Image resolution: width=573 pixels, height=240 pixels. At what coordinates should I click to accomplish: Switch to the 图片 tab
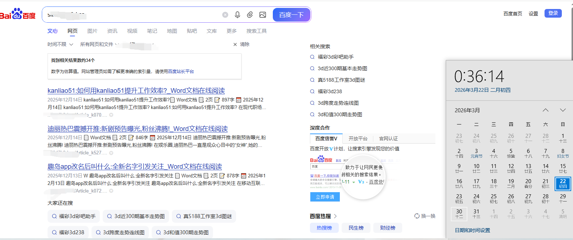click(92, 31)
